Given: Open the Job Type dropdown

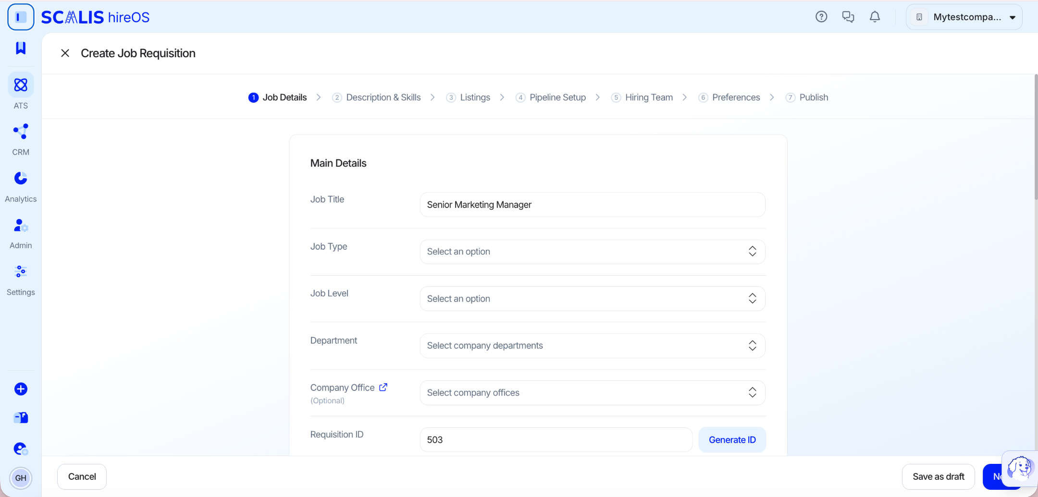Looking at the screenshot, I should (x=593, y=252).
